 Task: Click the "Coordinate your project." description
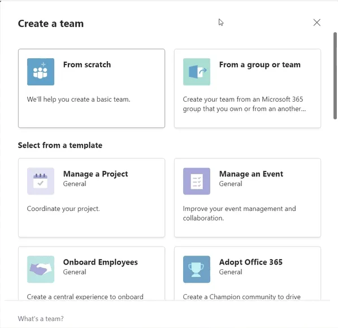pos(63,209)
